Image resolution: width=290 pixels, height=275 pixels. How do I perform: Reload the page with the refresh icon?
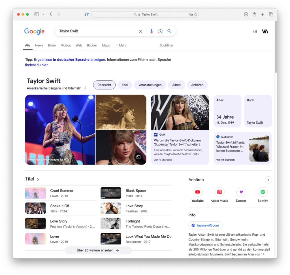[x=196, y=14]
